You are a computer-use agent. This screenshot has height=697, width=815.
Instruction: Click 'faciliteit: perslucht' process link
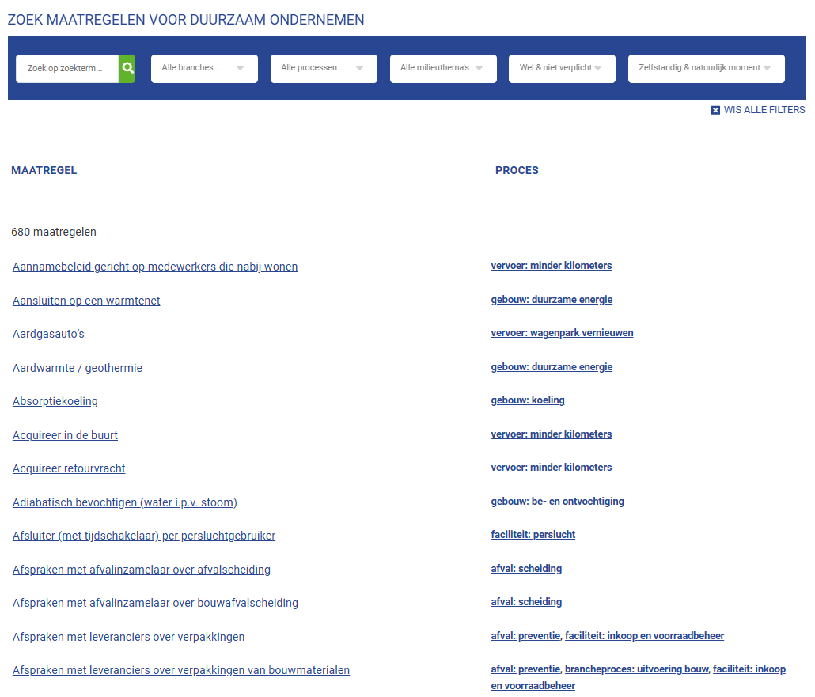(533, 535)
